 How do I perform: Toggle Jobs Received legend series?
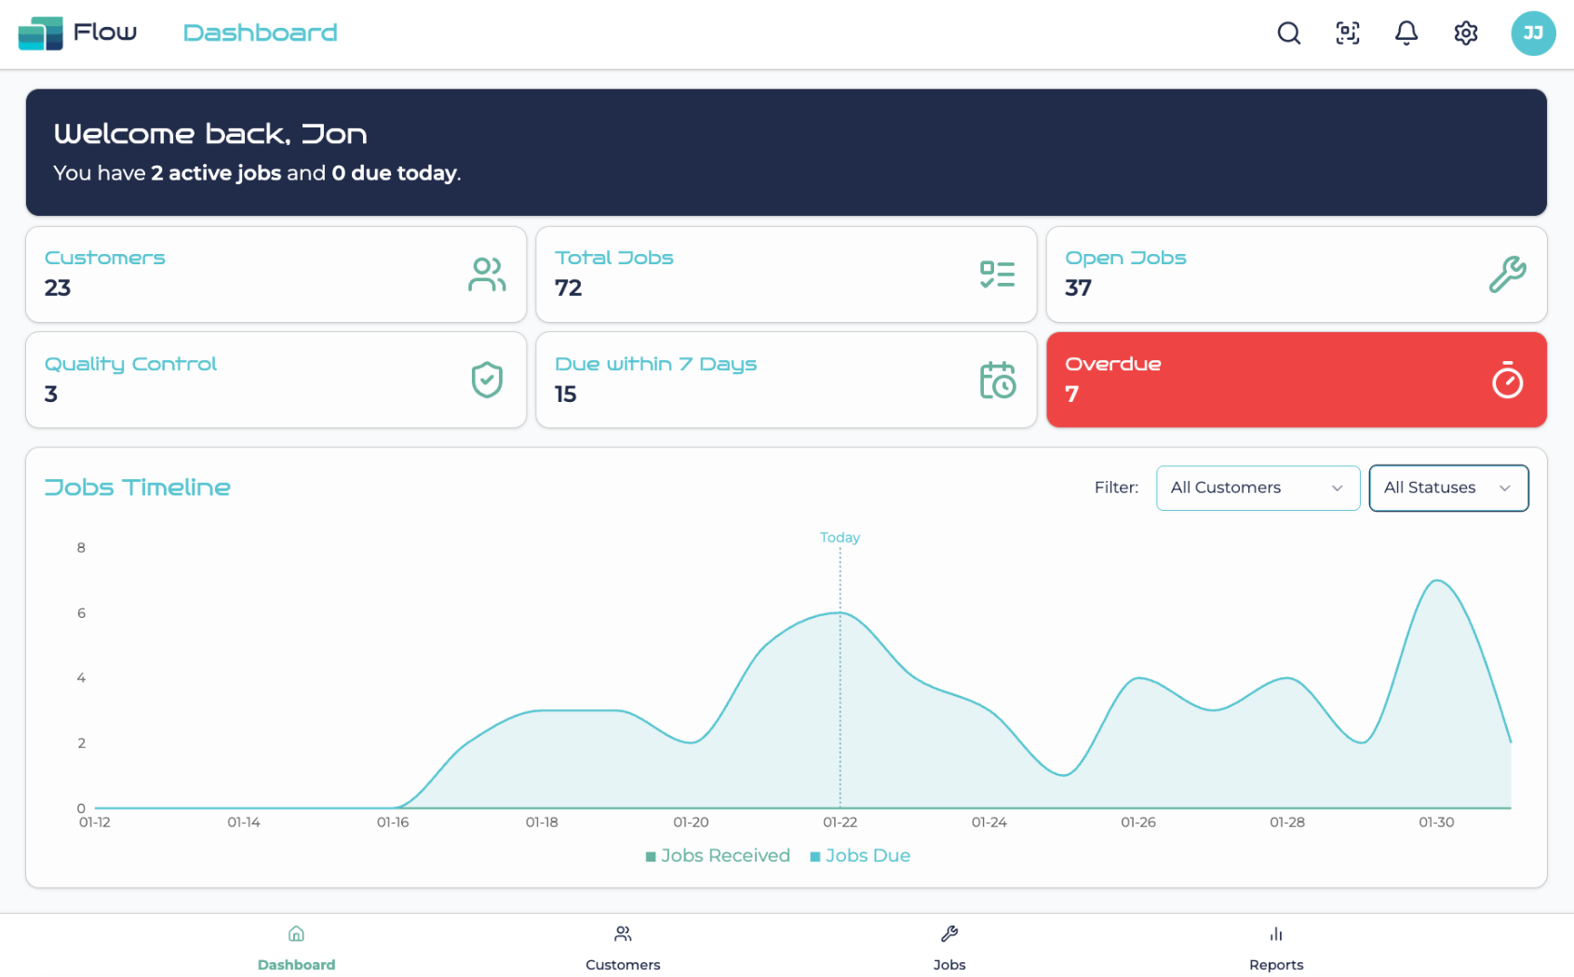click(x=718, y=856)
